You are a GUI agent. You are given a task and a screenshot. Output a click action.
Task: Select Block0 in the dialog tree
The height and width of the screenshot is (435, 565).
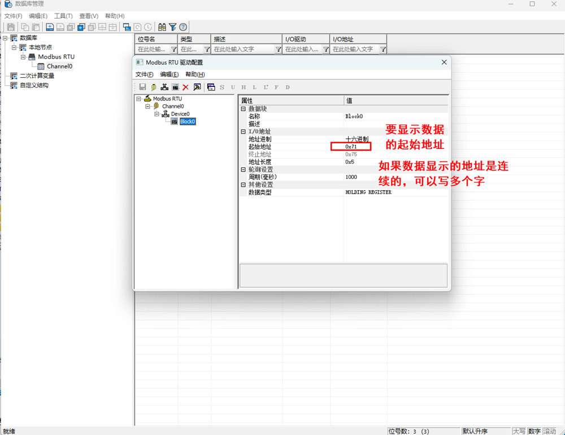coord(188,122)
